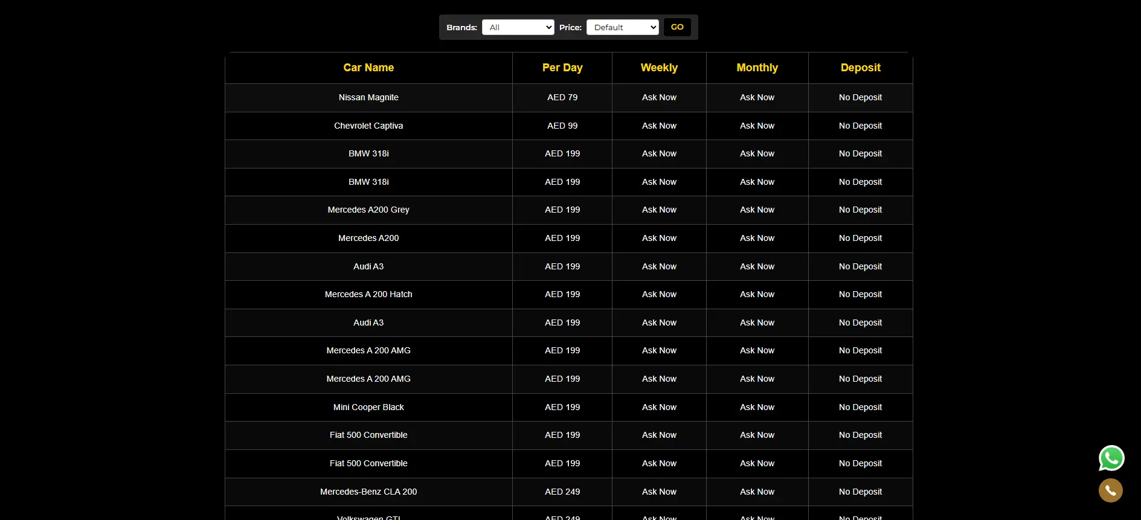
Task: Click weekly Ask Now for Mini Cooper Black
Action: [659, 407]
